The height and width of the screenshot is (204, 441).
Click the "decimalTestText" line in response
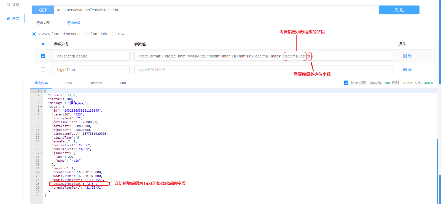(74, 184)
